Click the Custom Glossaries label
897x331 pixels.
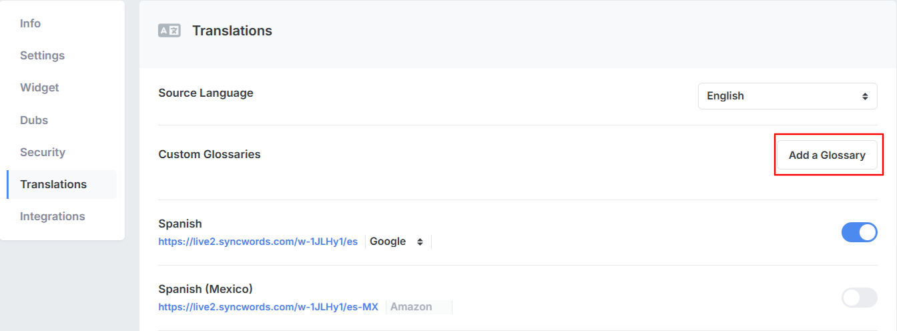pos(209,154)
